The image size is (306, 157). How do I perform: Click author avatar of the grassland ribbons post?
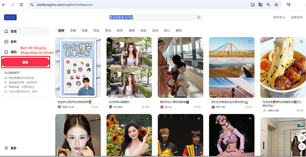[x=213, y=107]
